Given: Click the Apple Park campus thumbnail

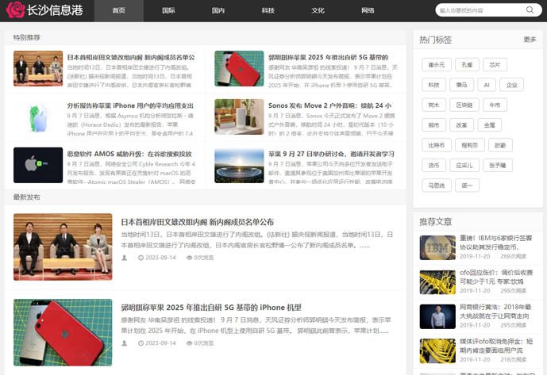Looking at the screenshot, I should [239, 165].
